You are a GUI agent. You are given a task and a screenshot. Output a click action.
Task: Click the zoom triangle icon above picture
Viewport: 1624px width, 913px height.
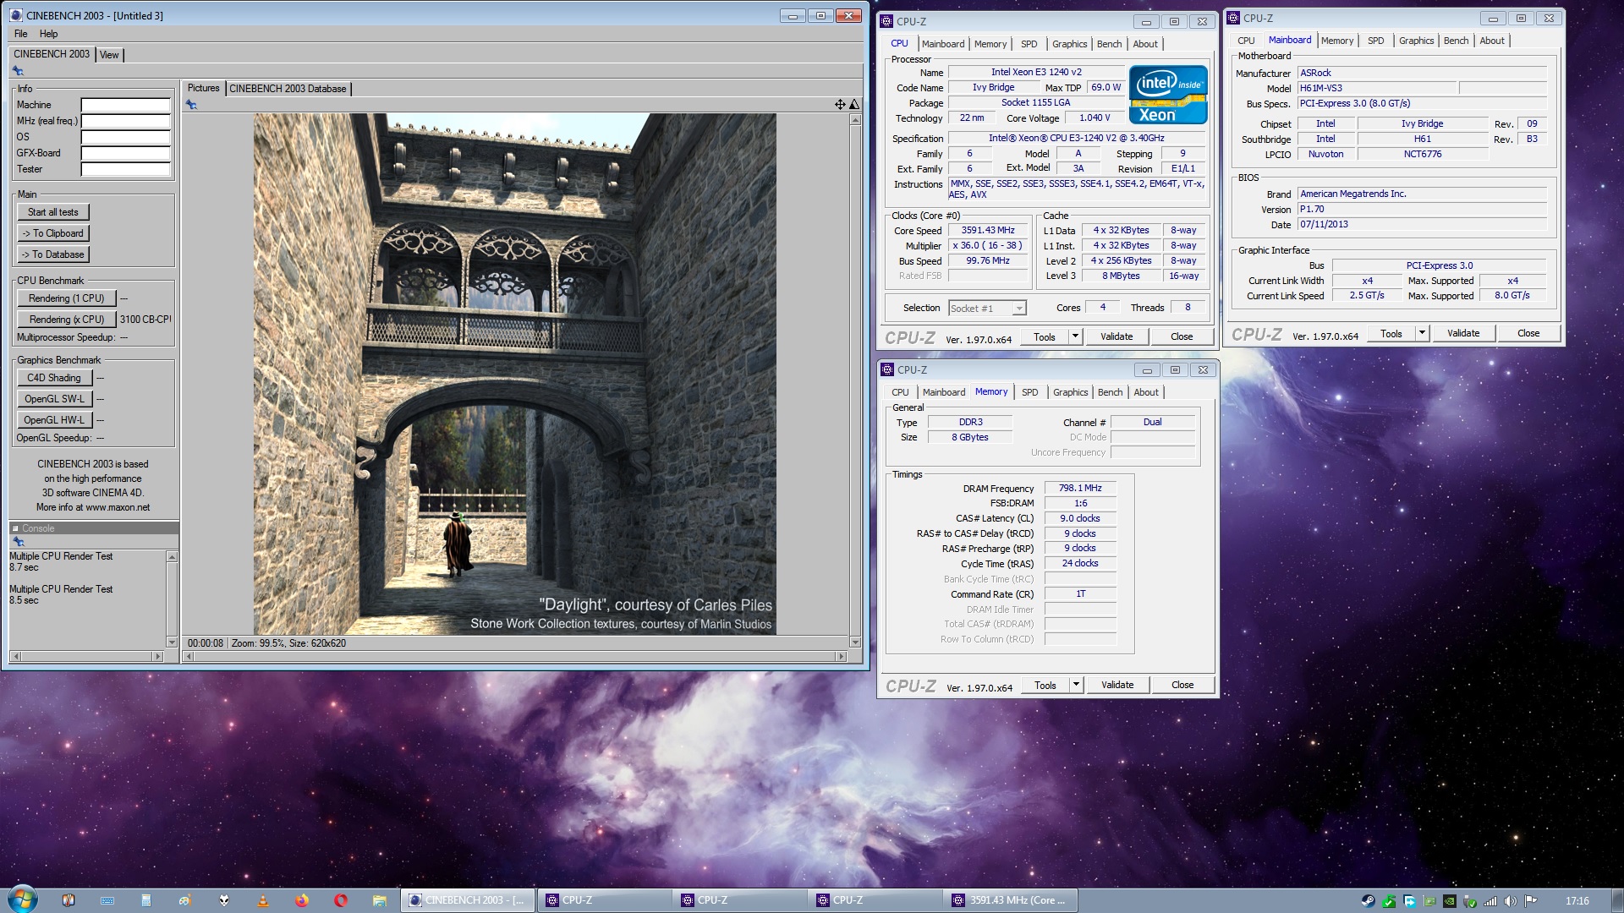pyautogui.click(x=854, y=105)
